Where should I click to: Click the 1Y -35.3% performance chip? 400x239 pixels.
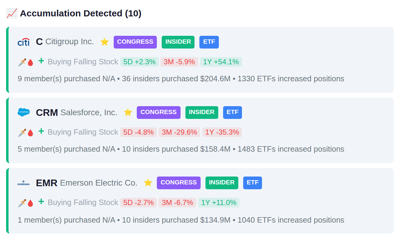[222, 132]
